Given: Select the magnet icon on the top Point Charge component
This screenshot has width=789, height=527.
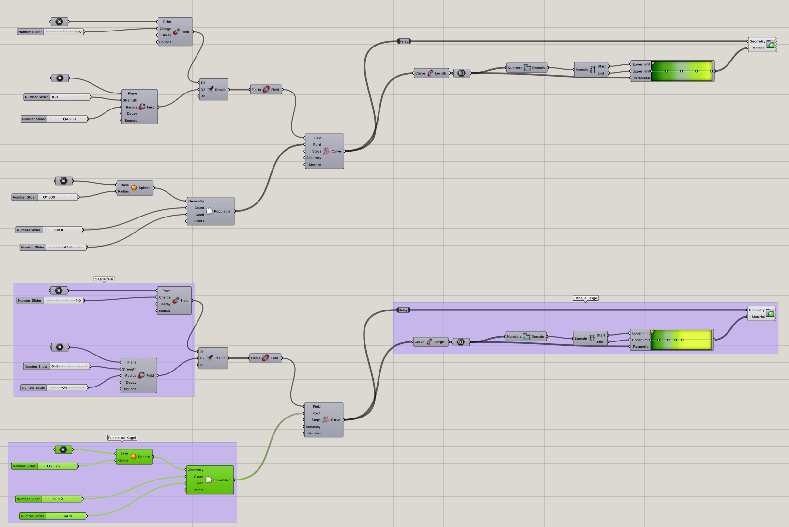Looking at the screenshot, I should (x=177, y=31).
